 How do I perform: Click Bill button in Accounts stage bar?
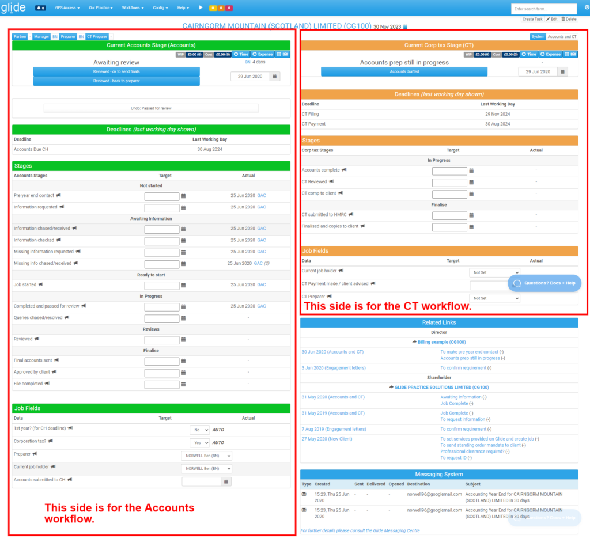[282, 54]
